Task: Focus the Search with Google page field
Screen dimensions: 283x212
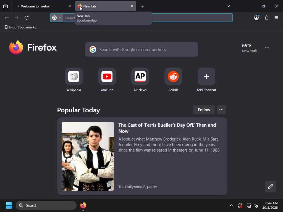Action: pos(141,50)
